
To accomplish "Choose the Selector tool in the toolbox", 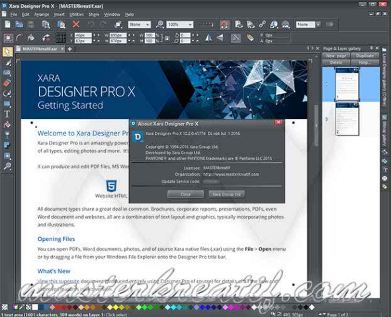I will pos(7,52).
